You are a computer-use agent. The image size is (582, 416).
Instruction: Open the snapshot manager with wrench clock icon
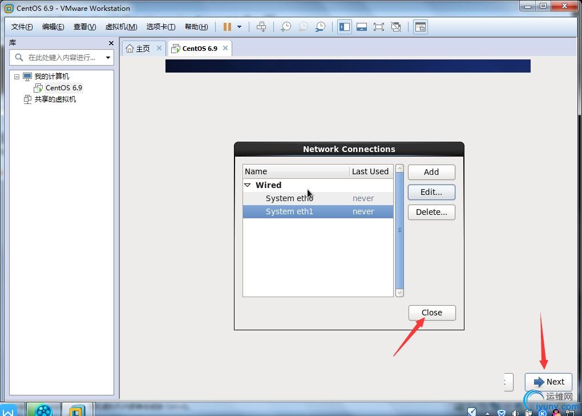pos(320,27)
